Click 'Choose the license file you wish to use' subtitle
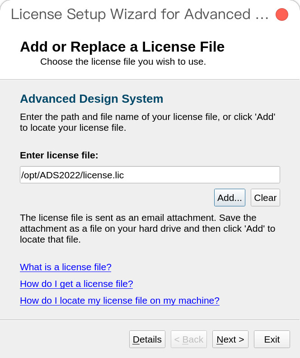Screen dimensions: 300x358 pos(123,62)
